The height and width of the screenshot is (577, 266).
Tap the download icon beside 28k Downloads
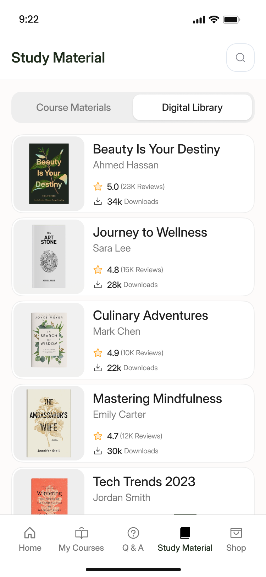click(98, 285)
